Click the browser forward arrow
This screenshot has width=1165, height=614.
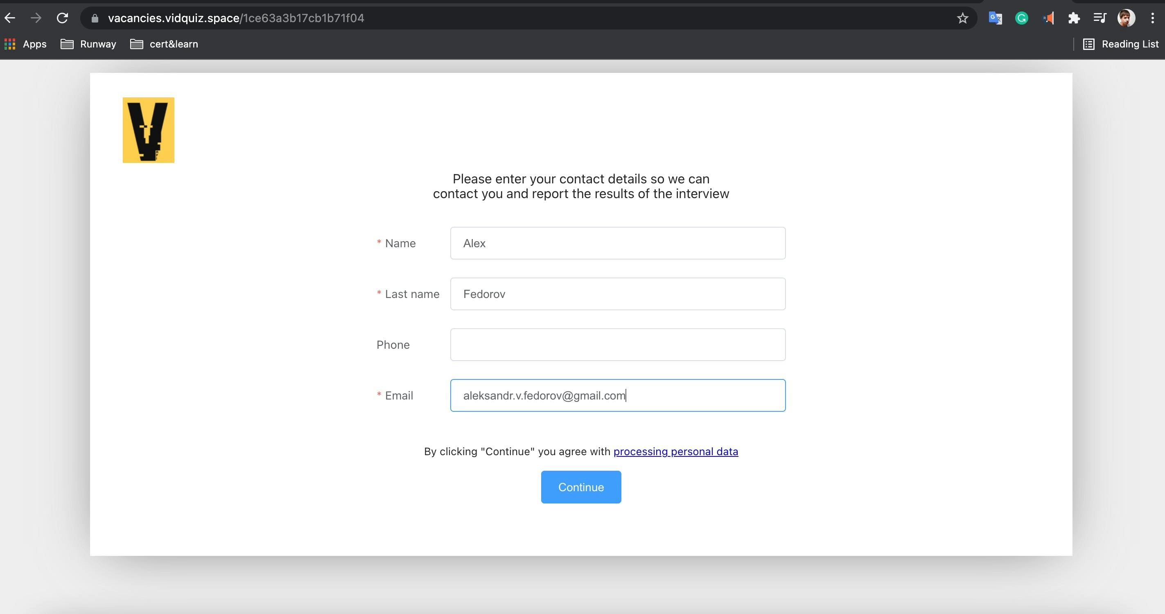(36, 18)
